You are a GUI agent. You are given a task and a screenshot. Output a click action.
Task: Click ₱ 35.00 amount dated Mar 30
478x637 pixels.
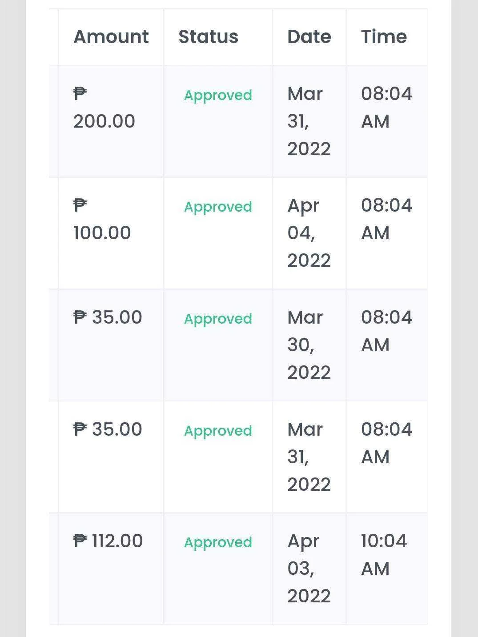tap(108, 317)
